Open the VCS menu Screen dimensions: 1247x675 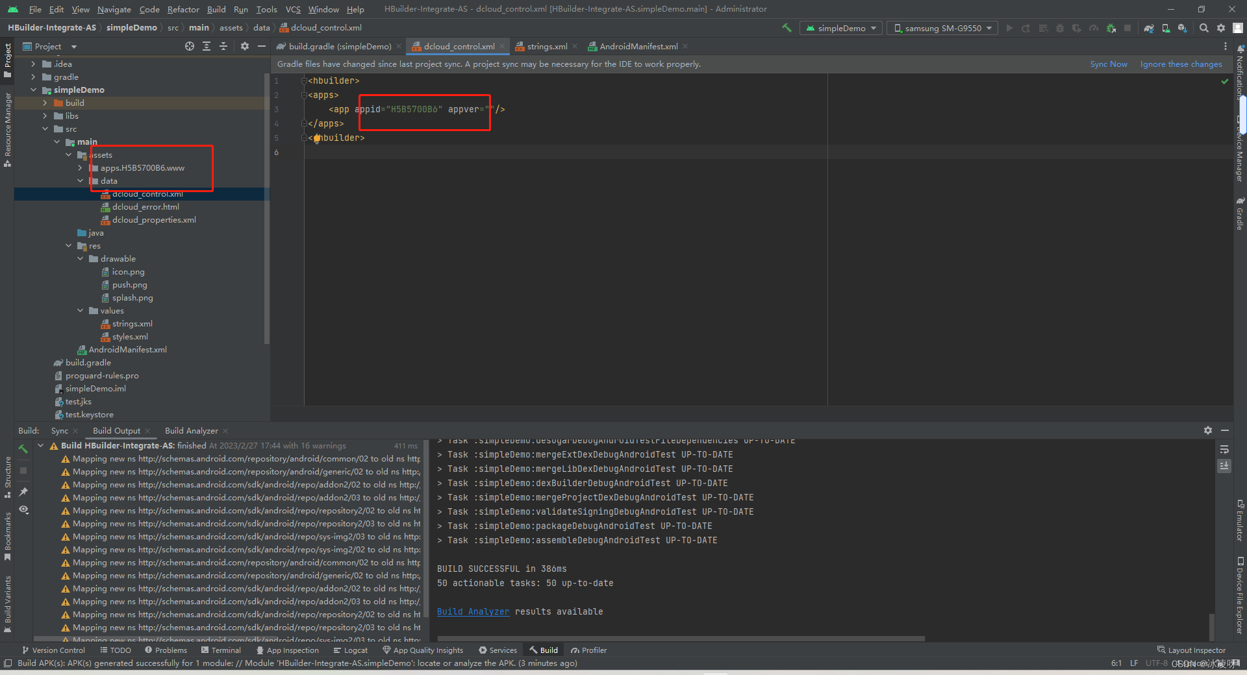tap(293, 9)
